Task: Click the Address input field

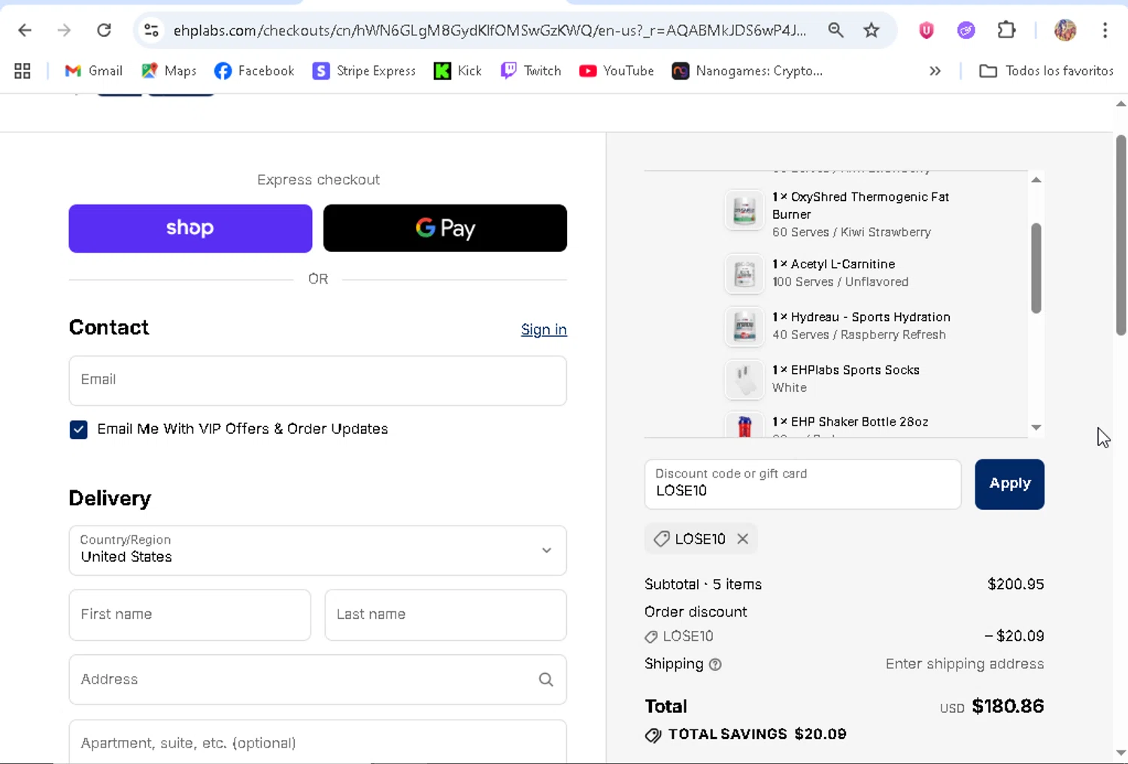Action: coord(317,680)
